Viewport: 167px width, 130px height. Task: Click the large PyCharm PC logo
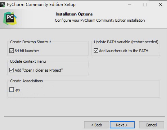(10, 18)
